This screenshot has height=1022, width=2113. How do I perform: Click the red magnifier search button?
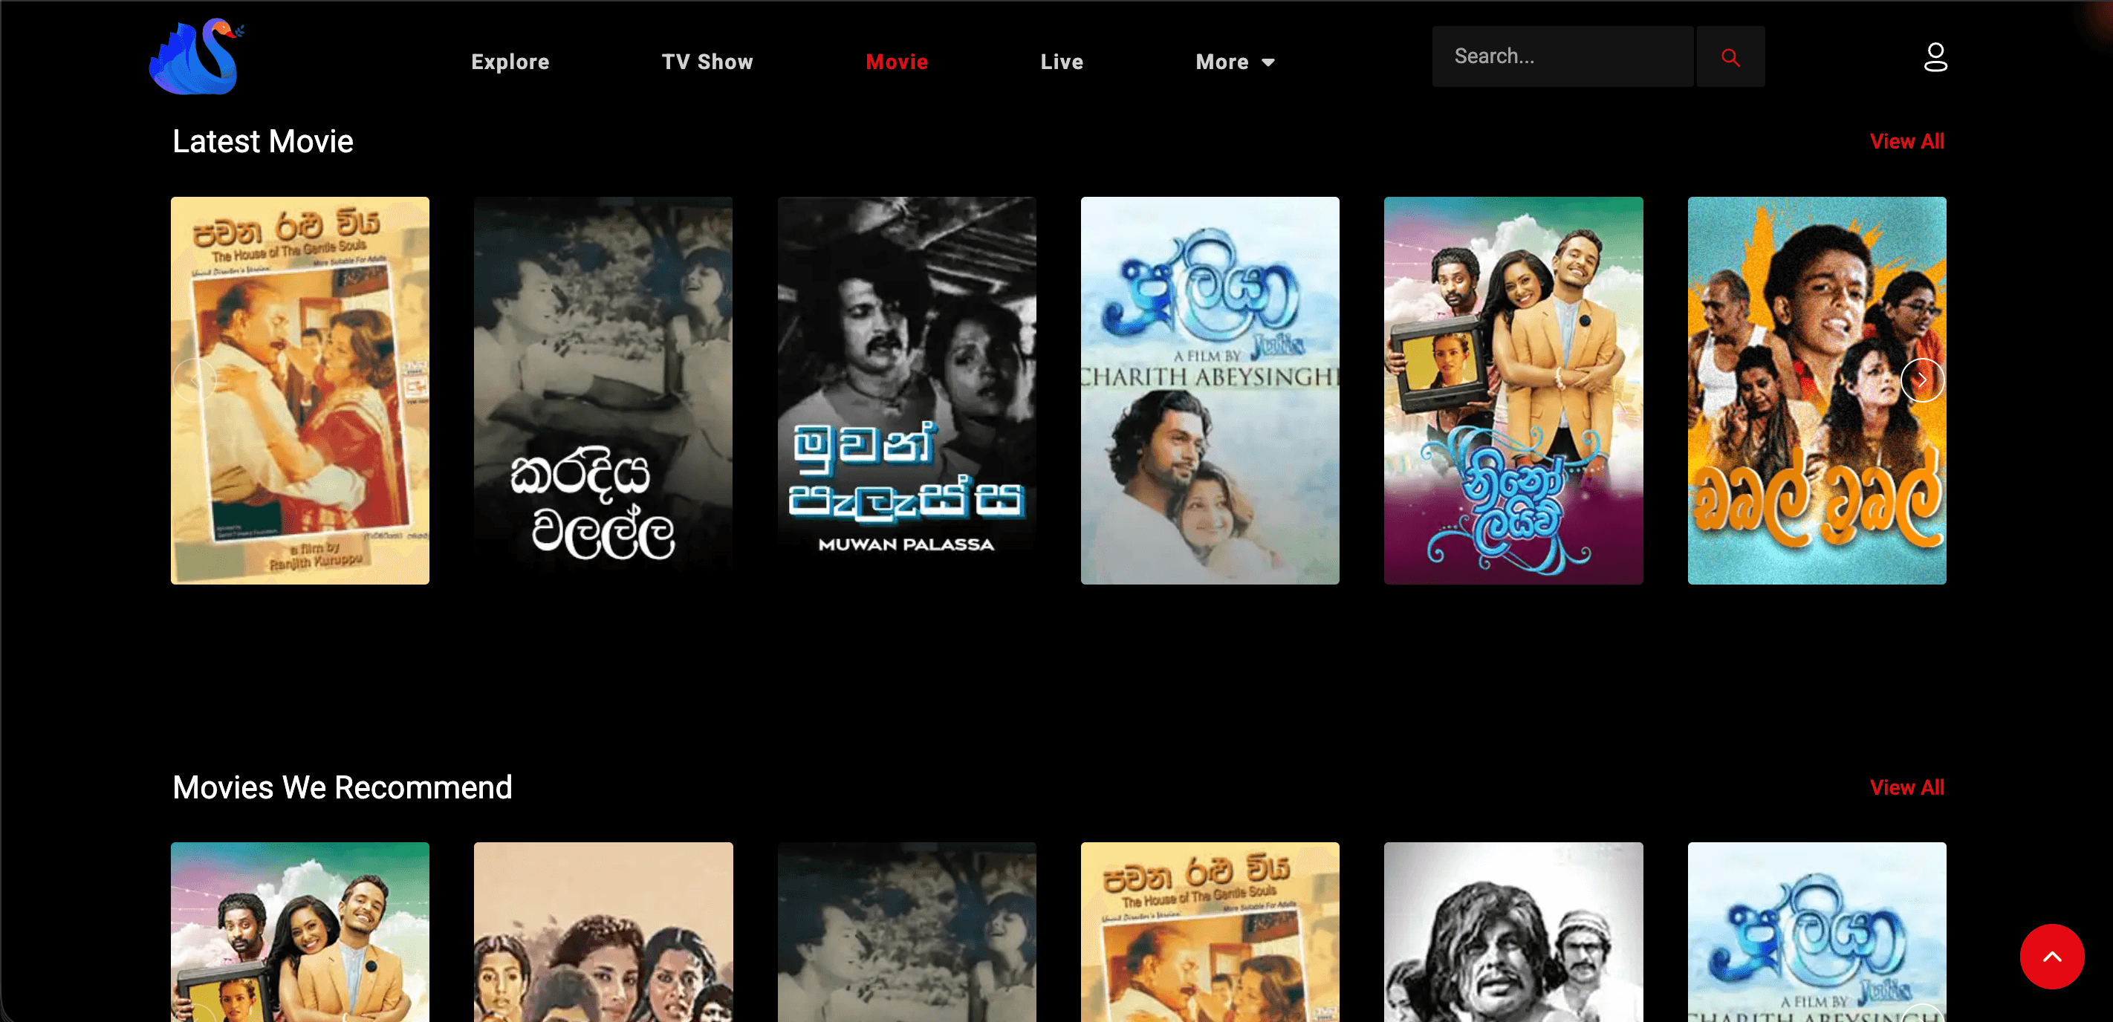1730,56
